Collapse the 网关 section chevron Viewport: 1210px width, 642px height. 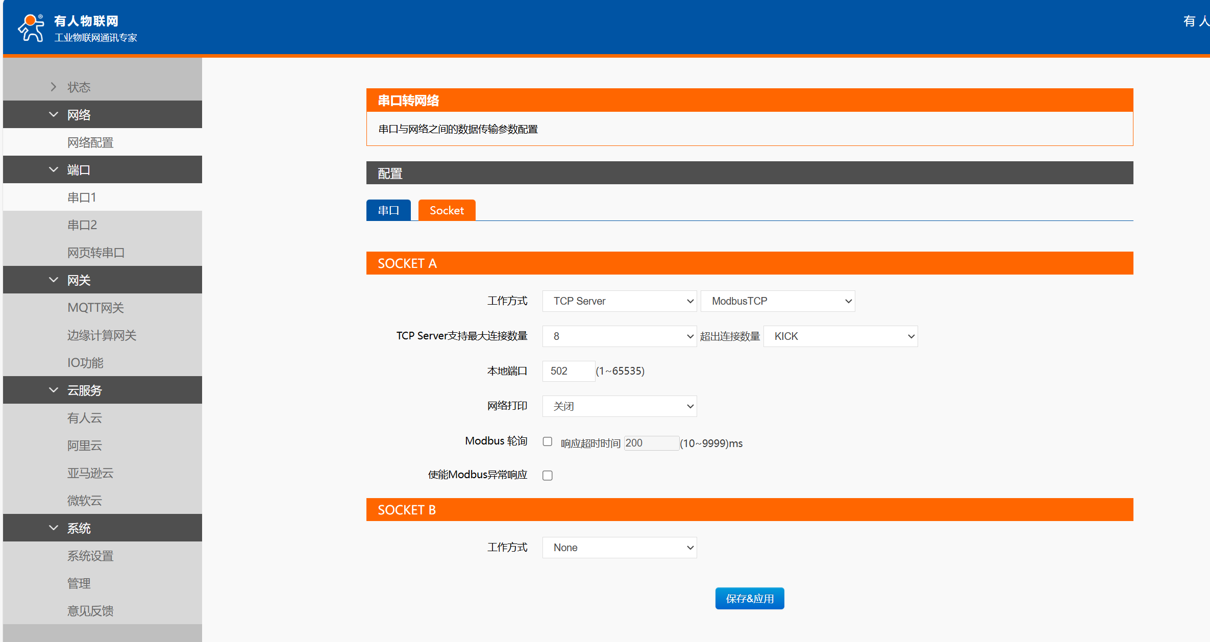tap(54, 280)
